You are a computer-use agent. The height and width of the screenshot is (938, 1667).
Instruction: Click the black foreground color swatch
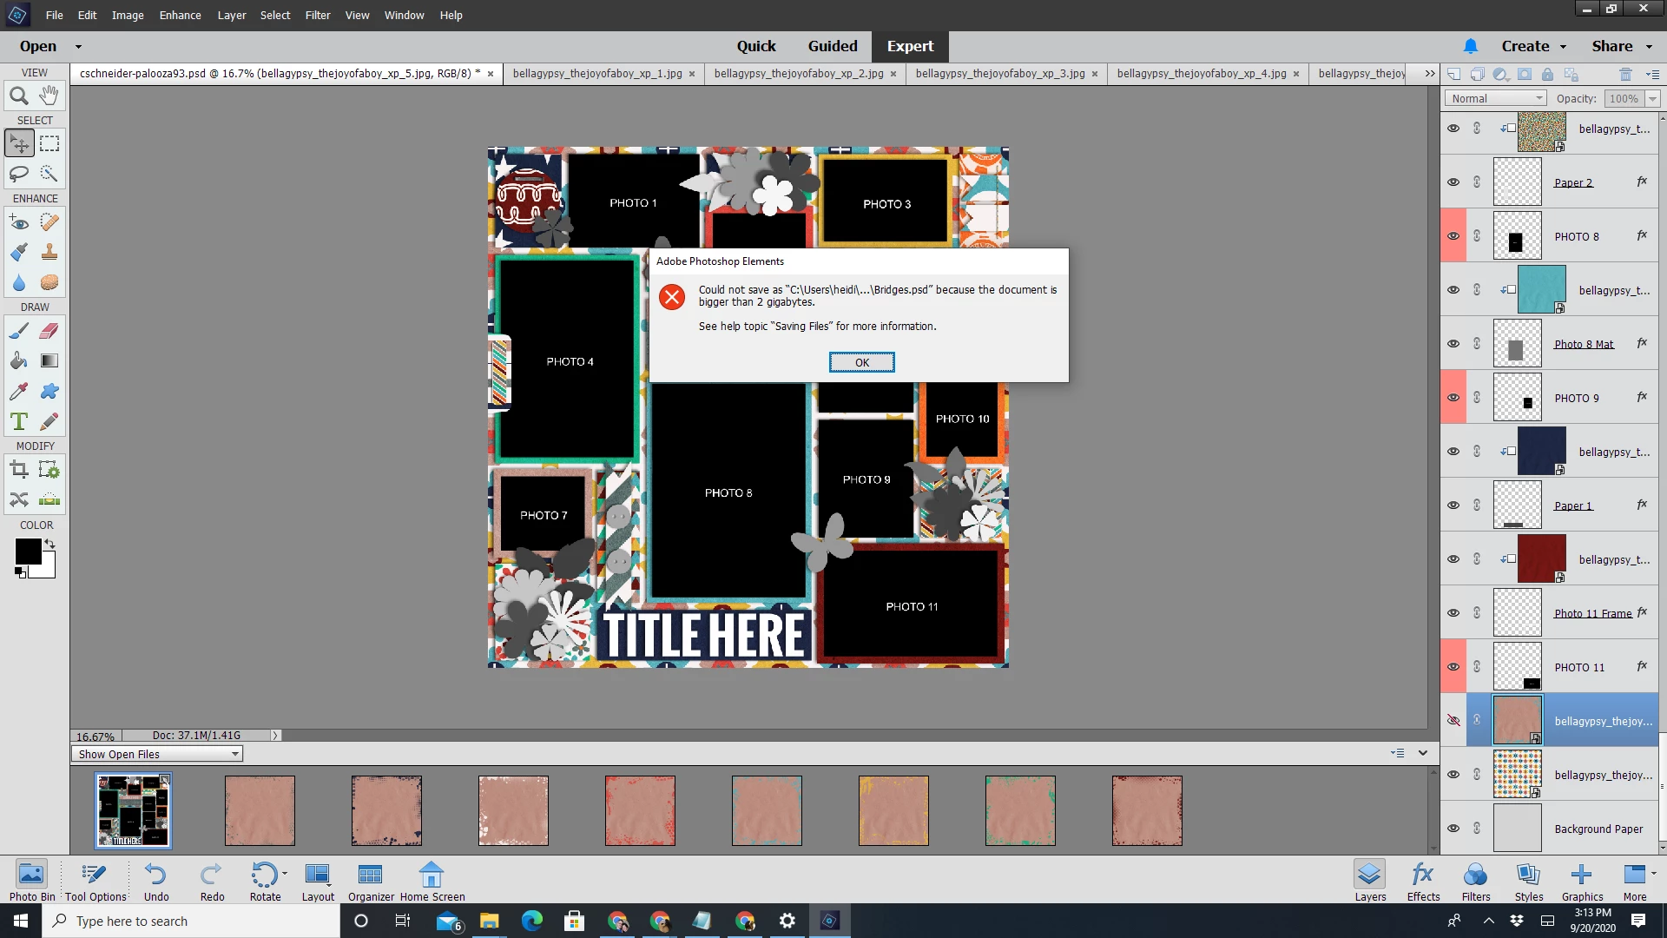pos(28,551)
